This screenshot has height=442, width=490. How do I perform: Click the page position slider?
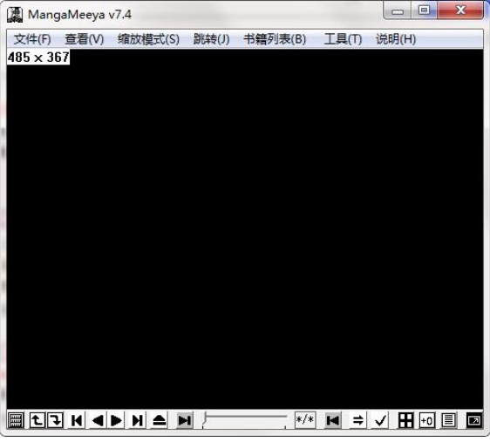pos(244,419)
